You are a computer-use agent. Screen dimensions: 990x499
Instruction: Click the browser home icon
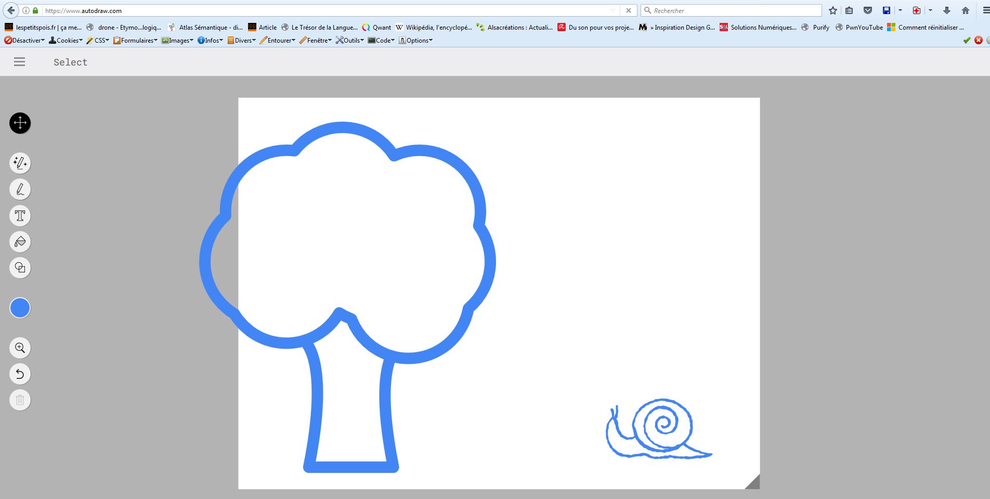tap(966, 10)
